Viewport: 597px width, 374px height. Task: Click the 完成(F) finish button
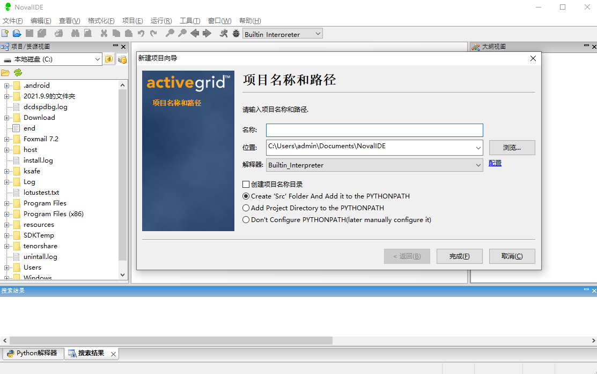460,256
